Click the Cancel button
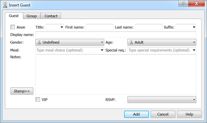Screen dimensions: 207x123 163,114
